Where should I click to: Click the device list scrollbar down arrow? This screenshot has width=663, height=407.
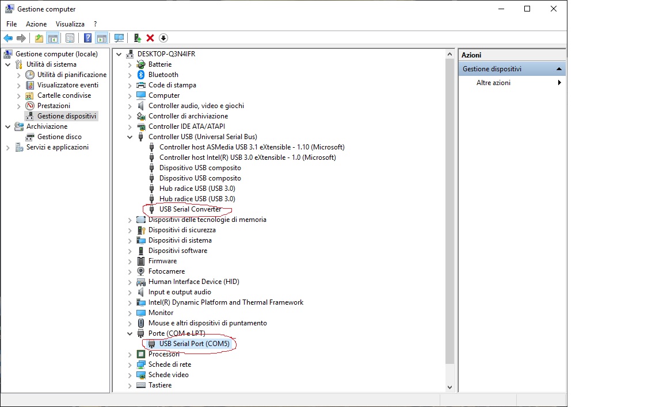tap(449, 387)
